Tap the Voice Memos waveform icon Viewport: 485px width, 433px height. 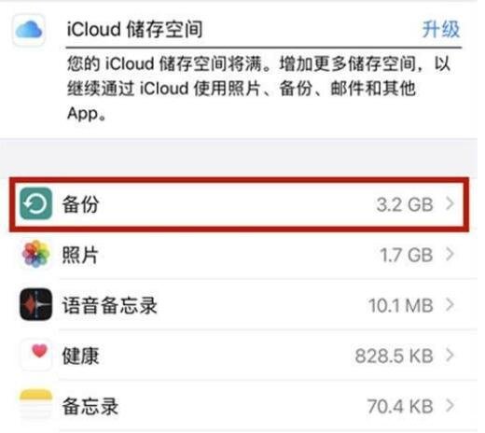coord(35,304)
